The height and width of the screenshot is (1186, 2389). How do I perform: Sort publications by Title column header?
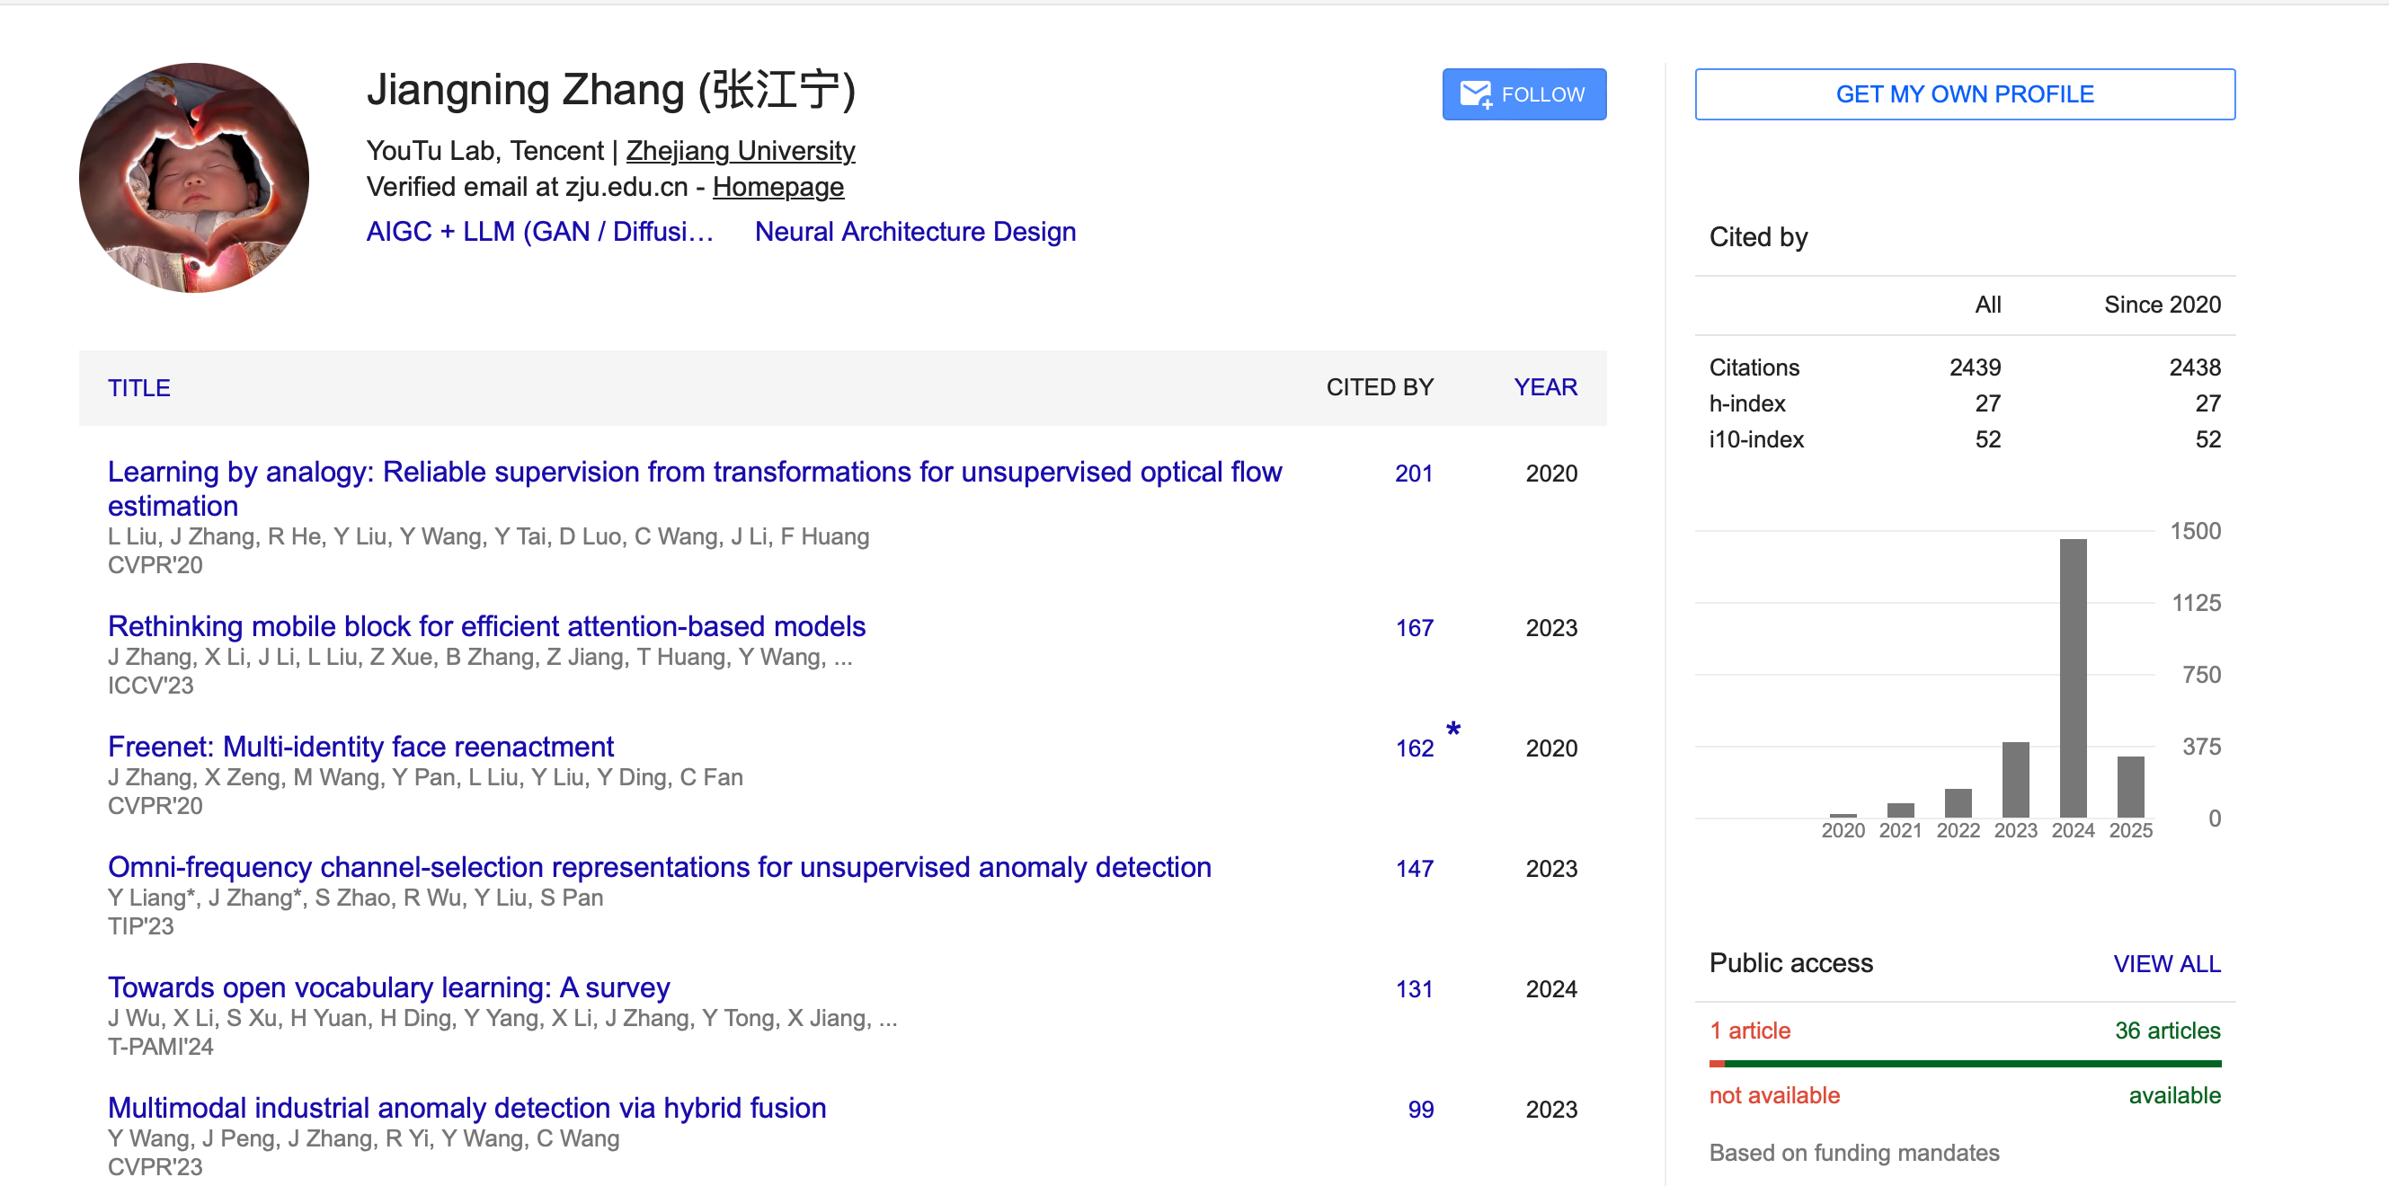[x=139, y=387]
